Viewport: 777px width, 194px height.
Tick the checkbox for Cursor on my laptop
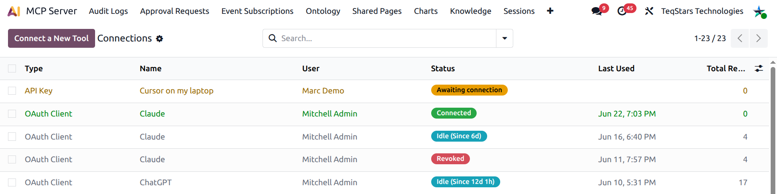pos(12,91)
